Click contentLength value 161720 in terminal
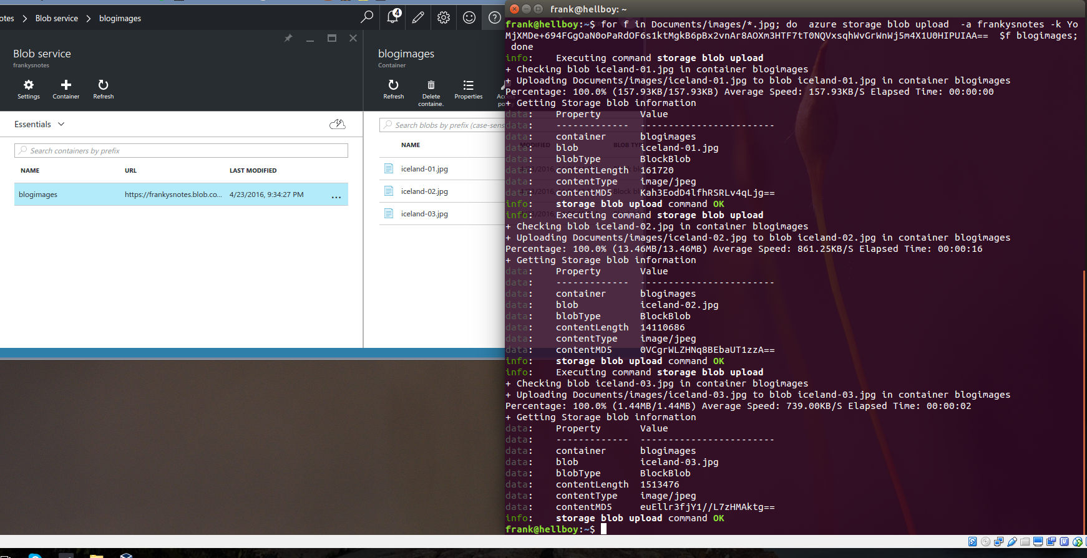1087x558 pixels. (x=656, y=170)
